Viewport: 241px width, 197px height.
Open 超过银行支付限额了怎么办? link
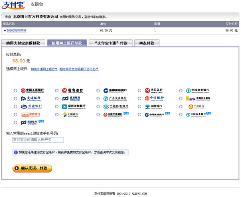(79, 69)
